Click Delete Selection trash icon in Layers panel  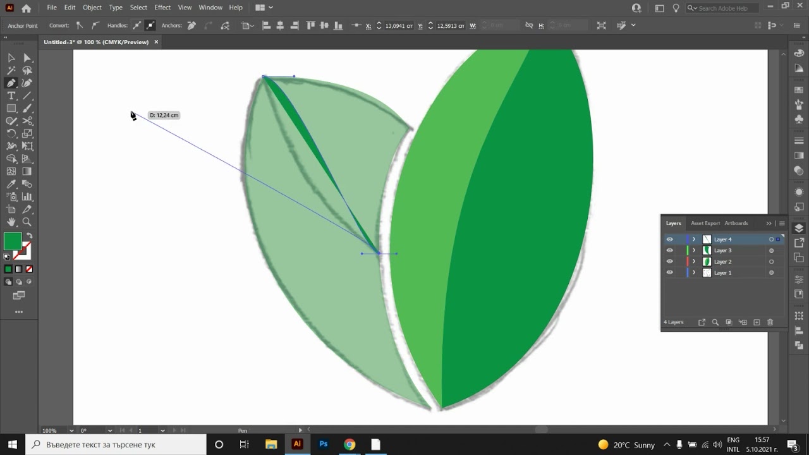click(x=770, y=322)
